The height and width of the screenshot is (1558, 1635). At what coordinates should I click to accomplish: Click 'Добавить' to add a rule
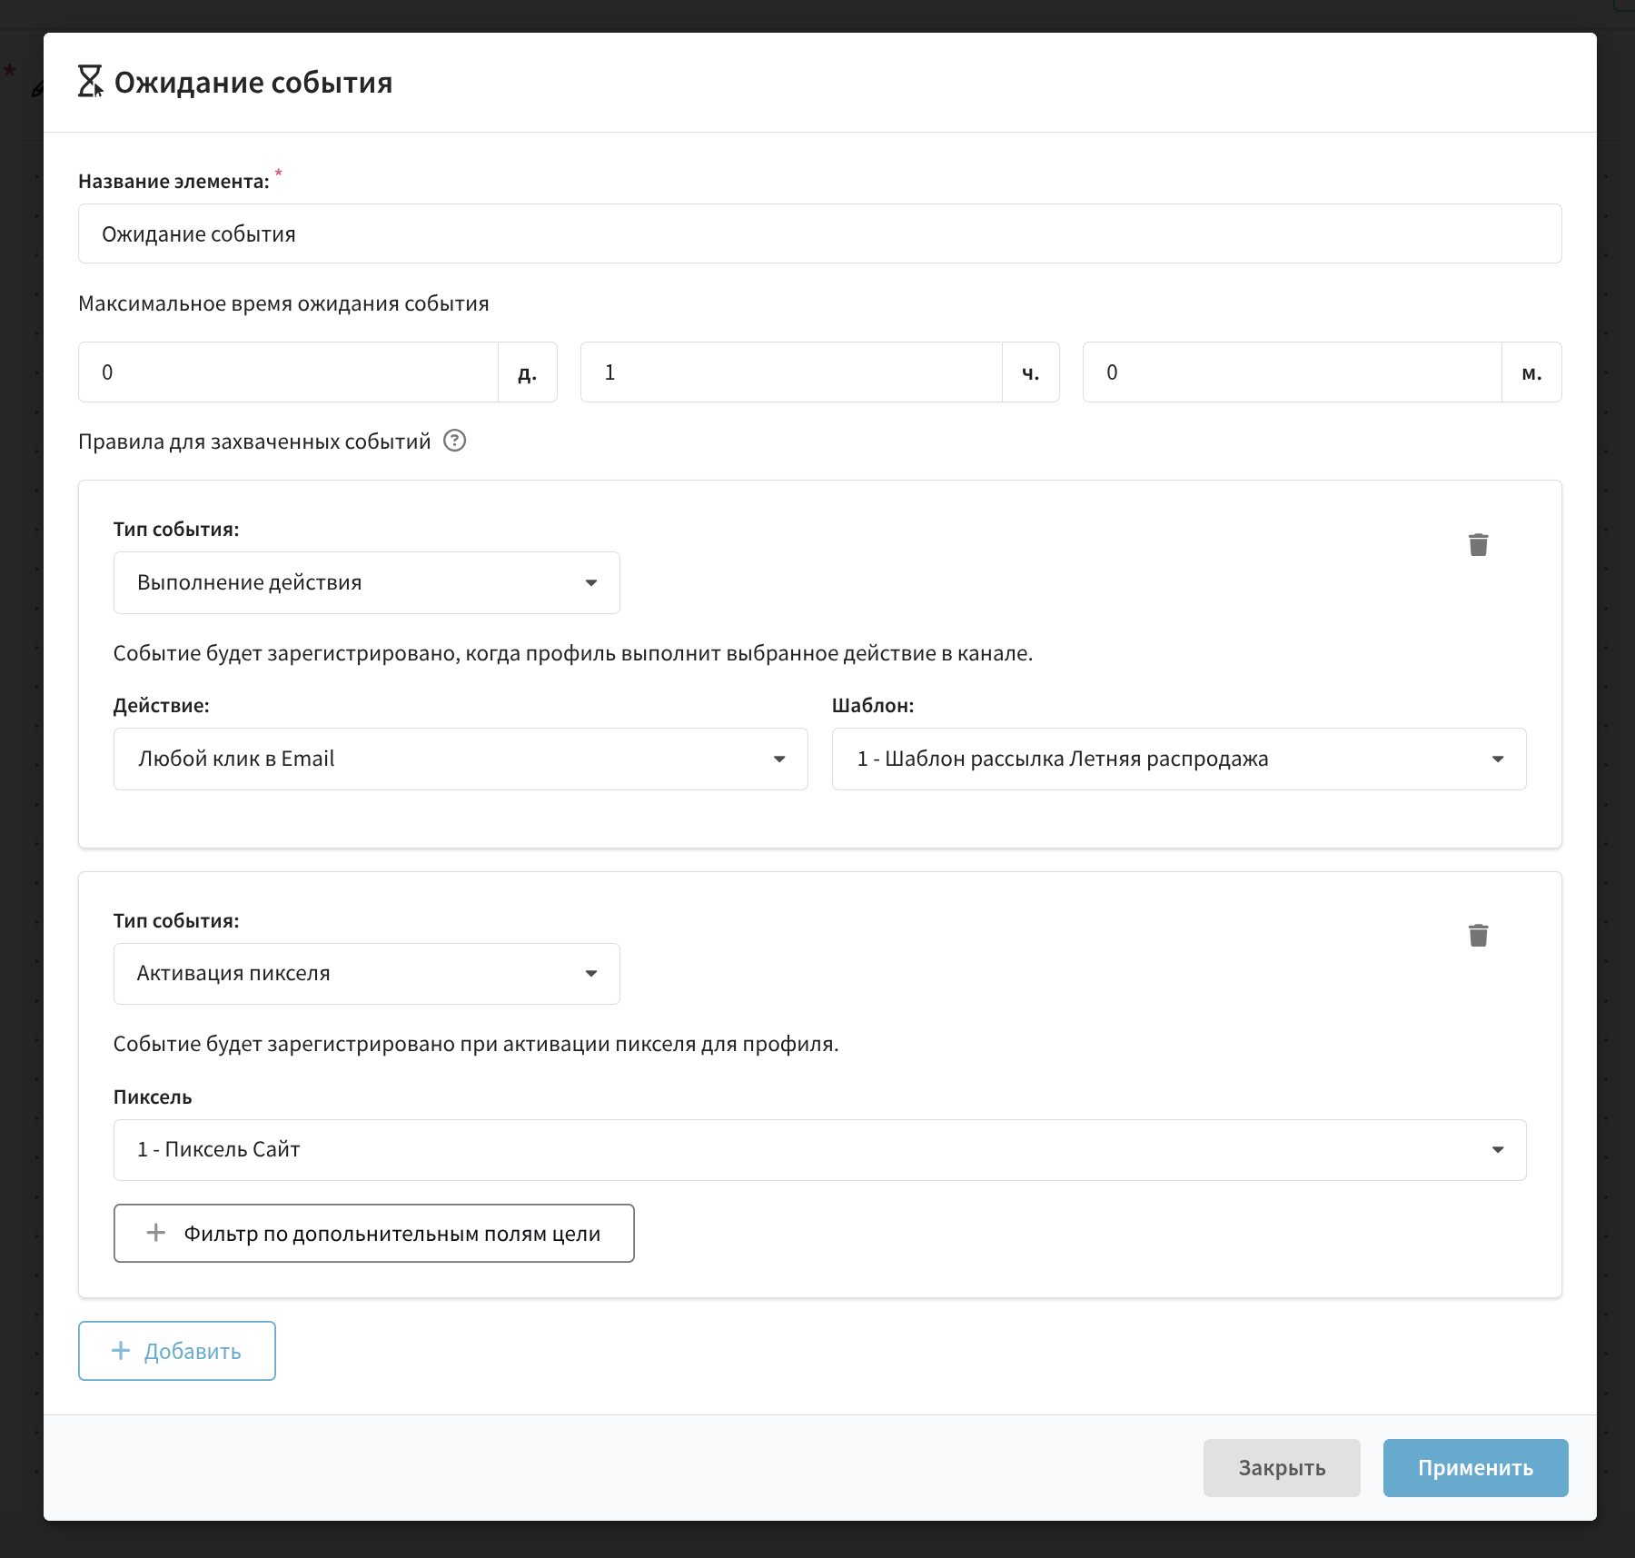(177, 1351)
